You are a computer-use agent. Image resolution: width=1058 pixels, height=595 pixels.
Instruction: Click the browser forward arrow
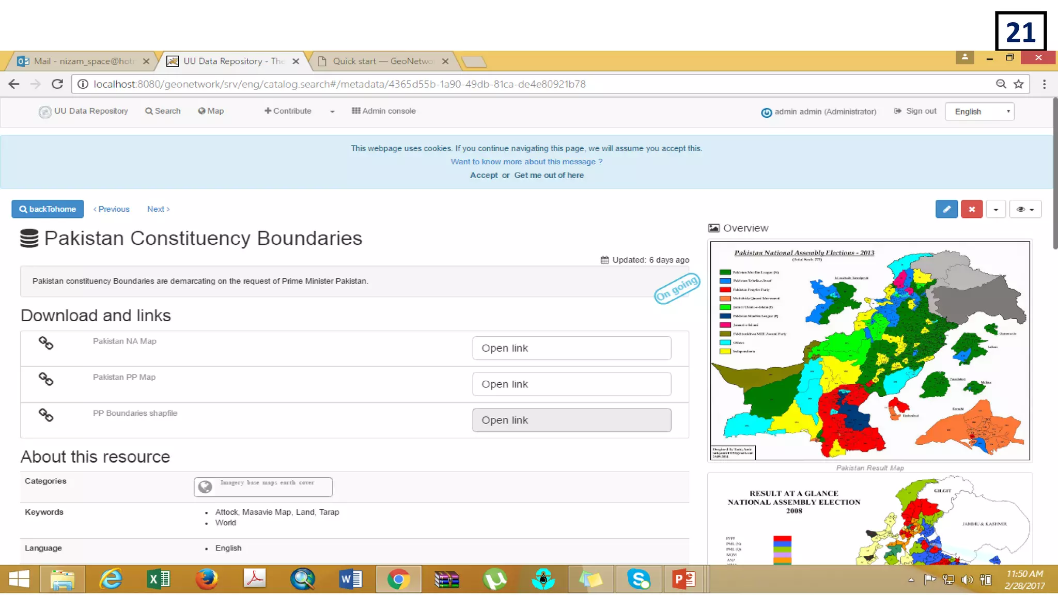[x=35, y=84]
